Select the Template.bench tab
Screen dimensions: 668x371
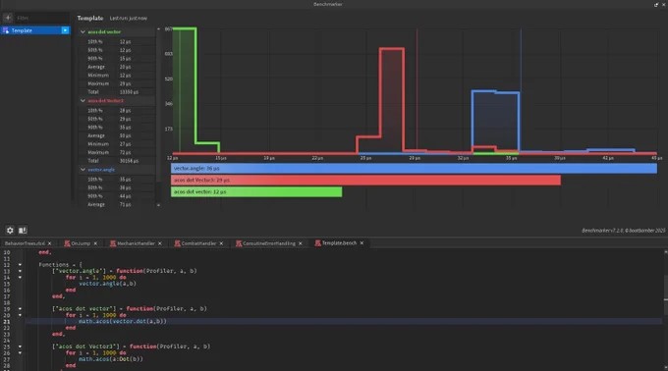pyautogui.click(x=339, y=243)
